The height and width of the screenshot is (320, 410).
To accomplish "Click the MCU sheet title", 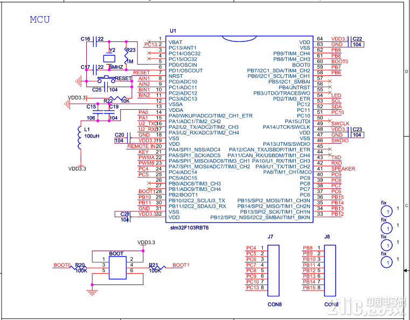I will pyautogui.click(x=40, y=19).
